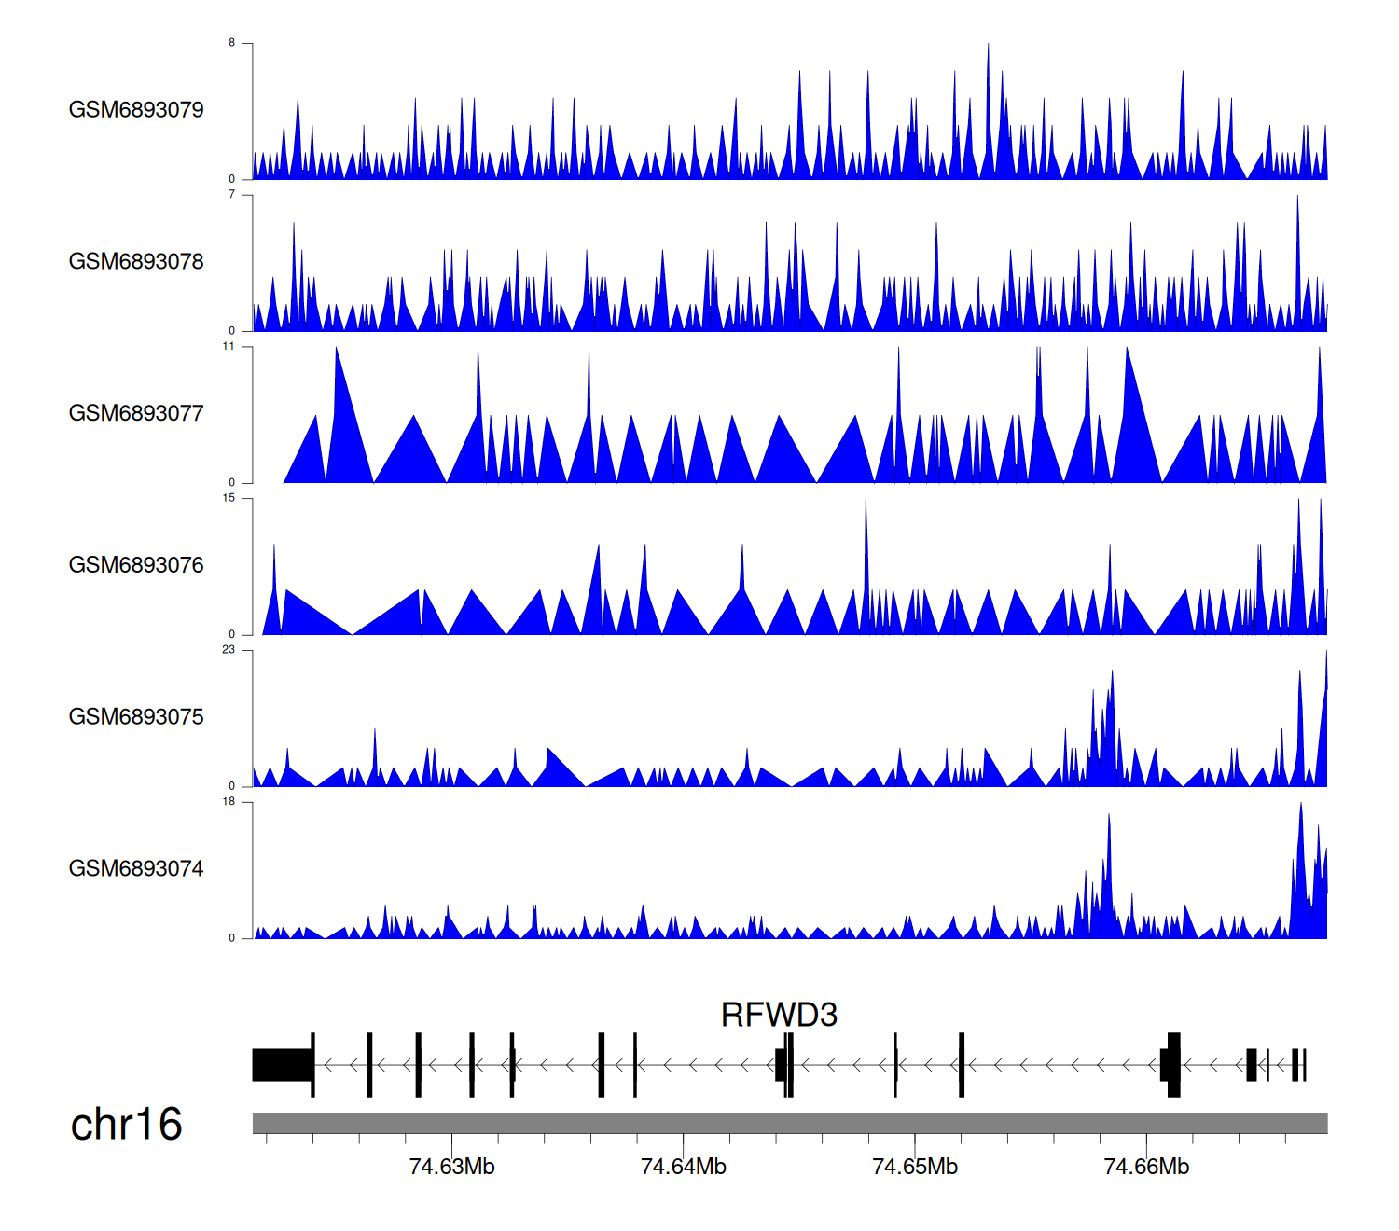This screenshot has width=1399, height=1231.
Task: Click the GSM6893079 track label
Action: point(136,110)
